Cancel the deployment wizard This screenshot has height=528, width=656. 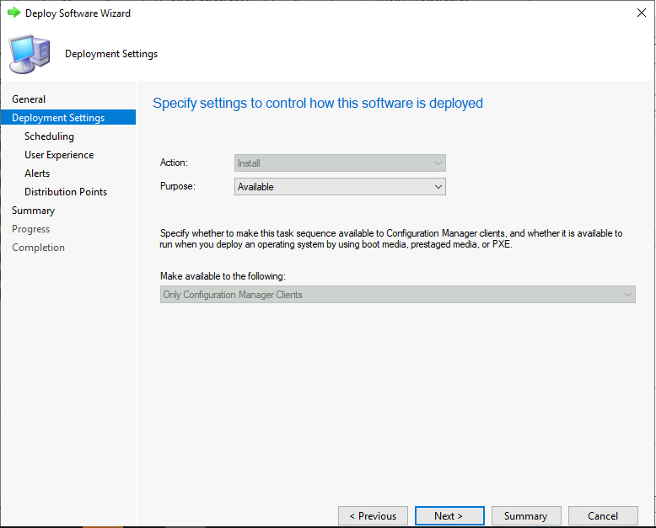point(603,516)
